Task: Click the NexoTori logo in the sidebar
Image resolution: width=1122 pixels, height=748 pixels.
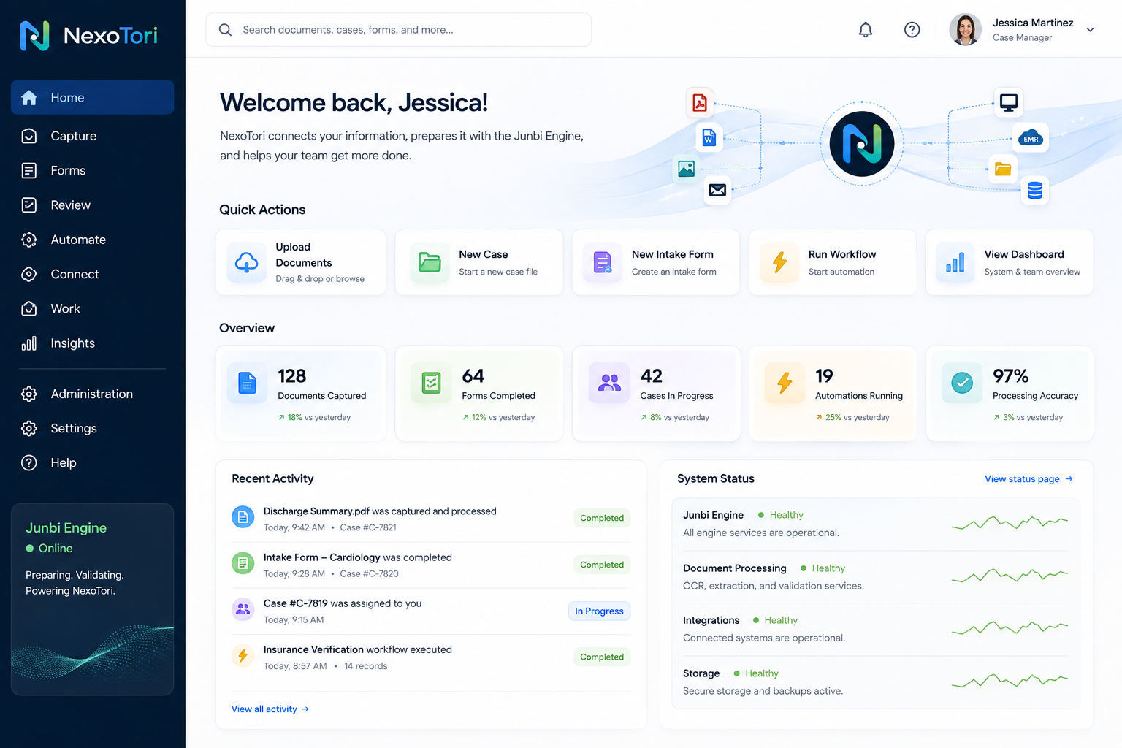Action: tap(88, 35)
